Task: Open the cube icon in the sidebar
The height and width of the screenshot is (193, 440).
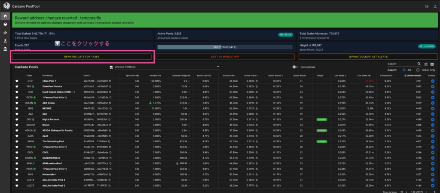Action: (x=5, y=25)
